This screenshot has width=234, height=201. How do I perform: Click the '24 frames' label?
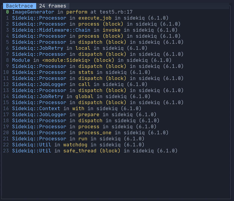point(52,6)
